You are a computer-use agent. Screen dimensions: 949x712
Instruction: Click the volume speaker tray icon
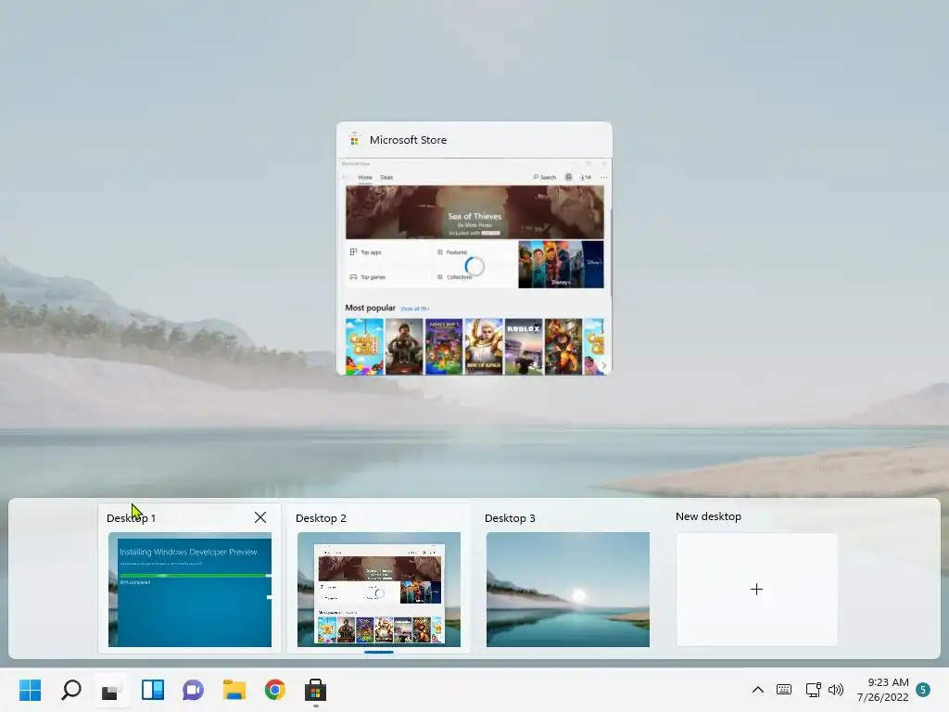tap(836, 690)
